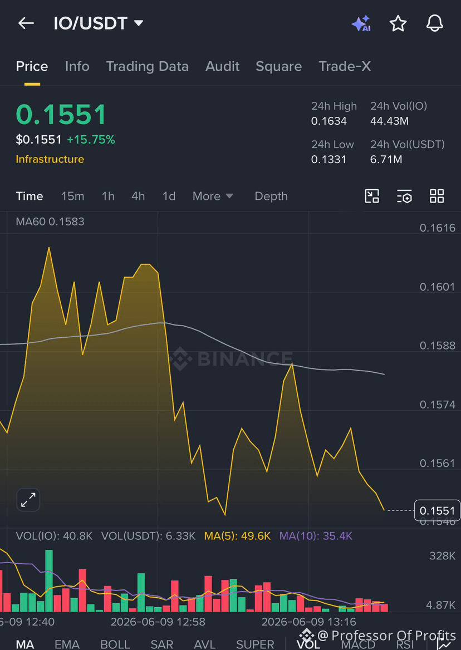The height and width of the screenshot is (650, 461).
Task: Click the VOL(IO): 40.8K reading
Action: click(55, 536)
